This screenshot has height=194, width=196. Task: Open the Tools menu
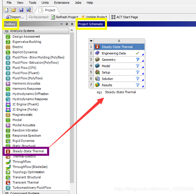point(32,3)
